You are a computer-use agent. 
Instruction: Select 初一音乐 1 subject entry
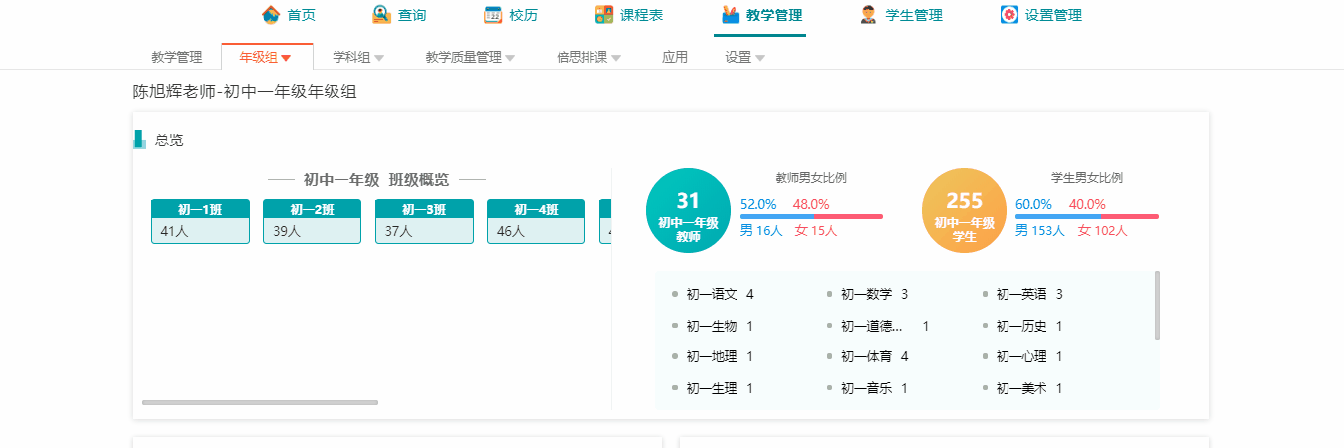(x=867, y=388)
